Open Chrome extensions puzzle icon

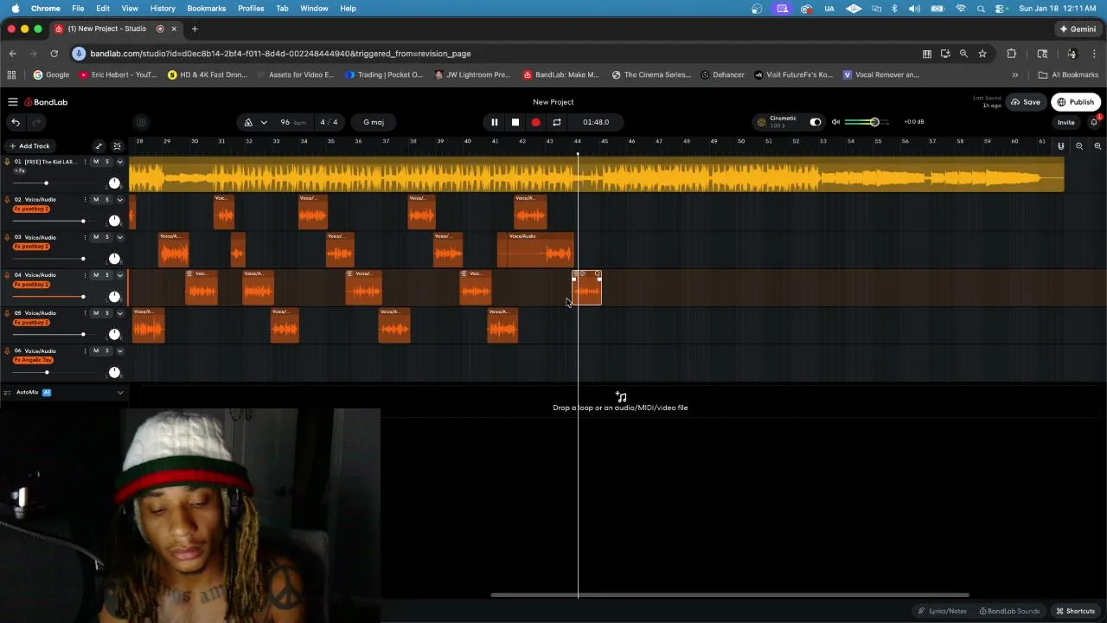(1012, 54)
